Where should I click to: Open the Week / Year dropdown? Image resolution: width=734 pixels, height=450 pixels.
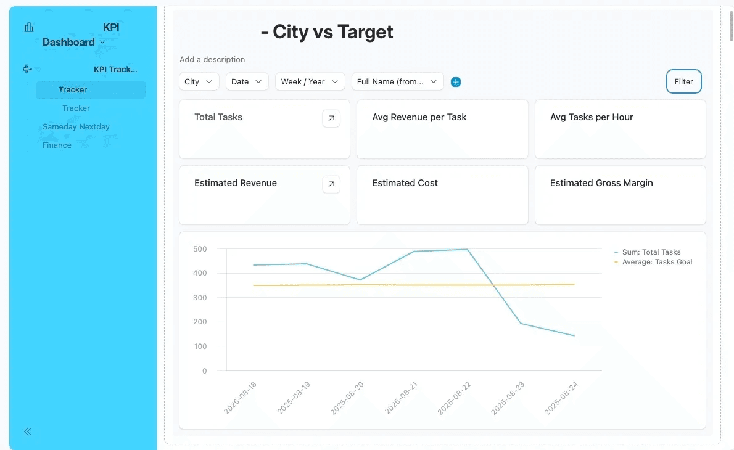click(x=310, y=82)
